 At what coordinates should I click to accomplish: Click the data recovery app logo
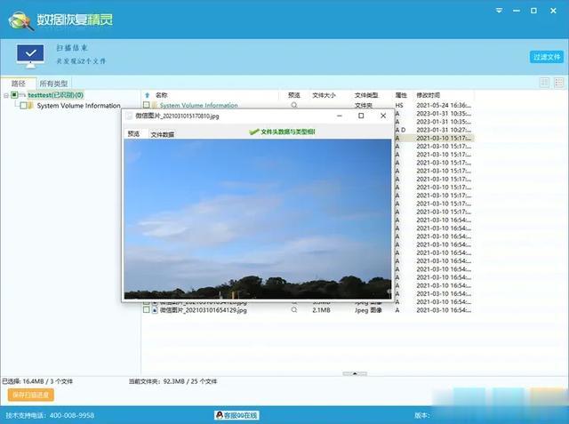pyautogui.click(x=21, y=20)
